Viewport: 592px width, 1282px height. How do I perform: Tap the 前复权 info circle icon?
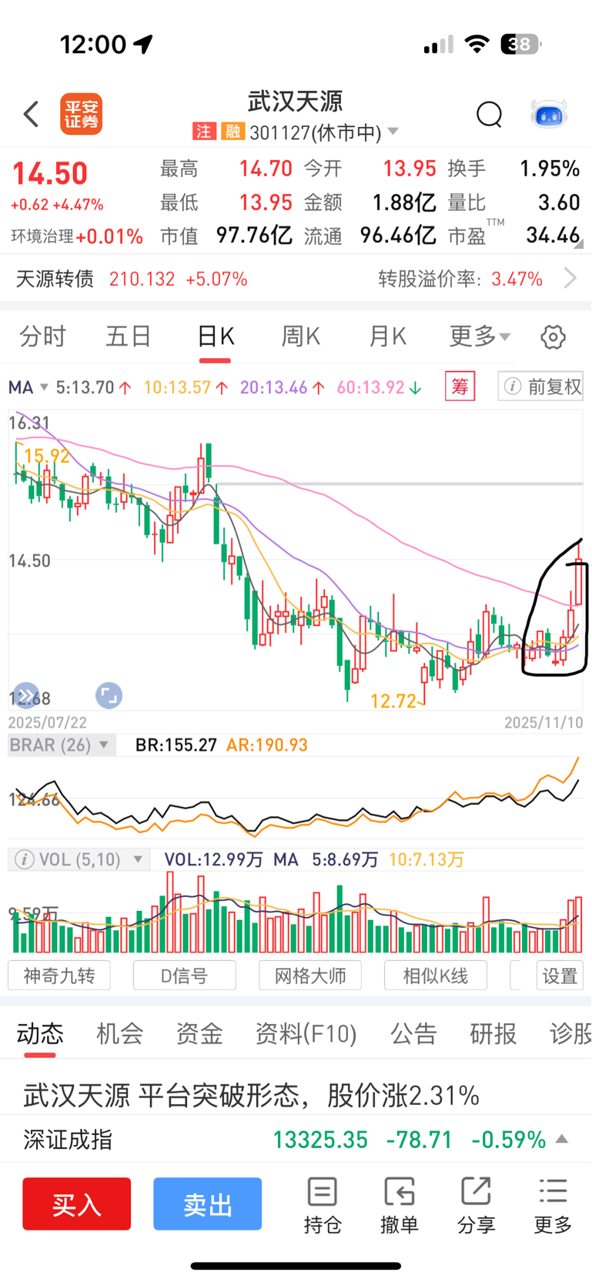point(512,387)
